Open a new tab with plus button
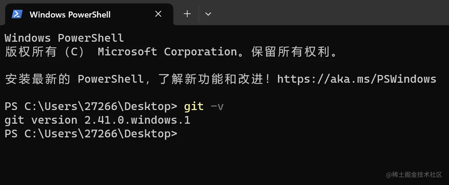 pos(187,14)
